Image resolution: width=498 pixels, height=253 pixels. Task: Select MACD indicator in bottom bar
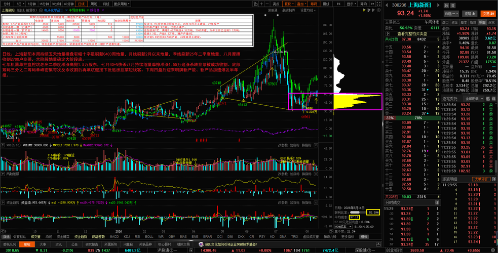point(114,236)
